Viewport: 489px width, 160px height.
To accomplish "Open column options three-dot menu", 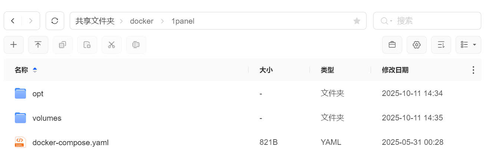I will (x=473, y=70).
